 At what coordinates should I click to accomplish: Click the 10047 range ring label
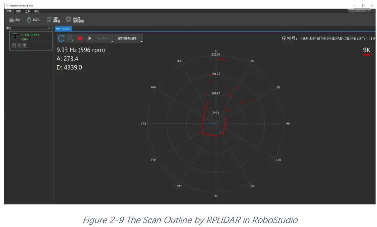click(216, 93)
